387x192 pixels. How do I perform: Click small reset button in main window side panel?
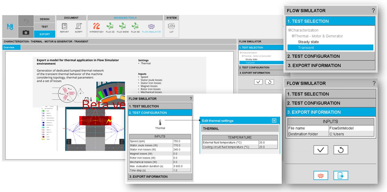click(x=270, y=82)
